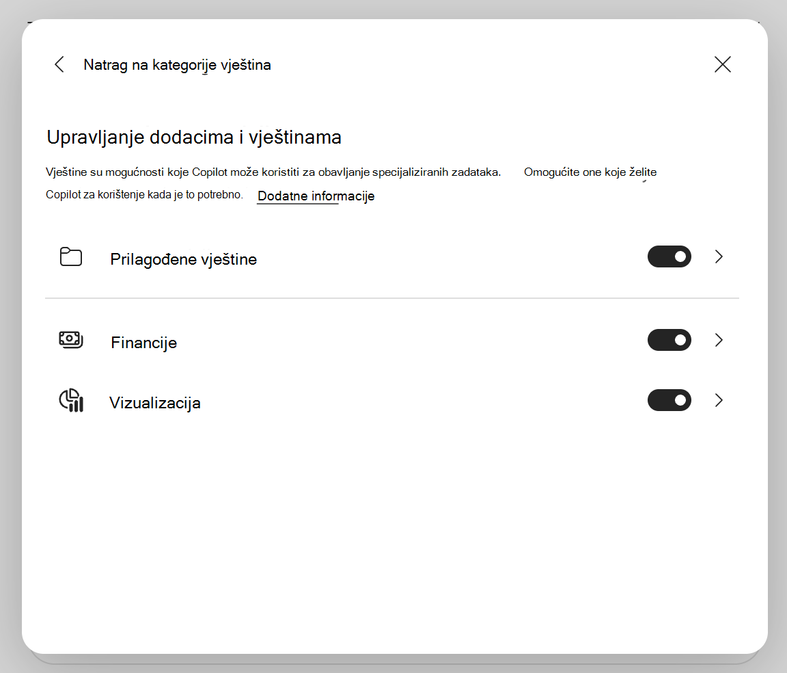
Task: Click the back arrow icon
Action: pyautogui.click(x=59, y=64)
